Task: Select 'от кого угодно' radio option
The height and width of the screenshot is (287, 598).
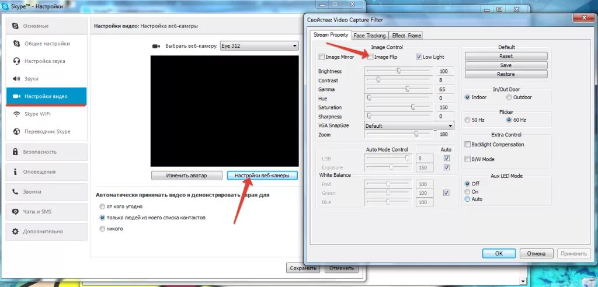Action: pyautogui.click(x=102, y=206)
